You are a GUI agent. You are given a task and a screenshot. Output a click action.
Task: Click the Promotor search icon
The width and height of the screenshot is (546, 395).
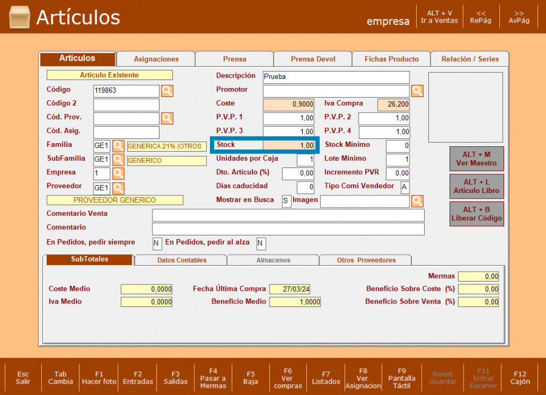(417, 91)
